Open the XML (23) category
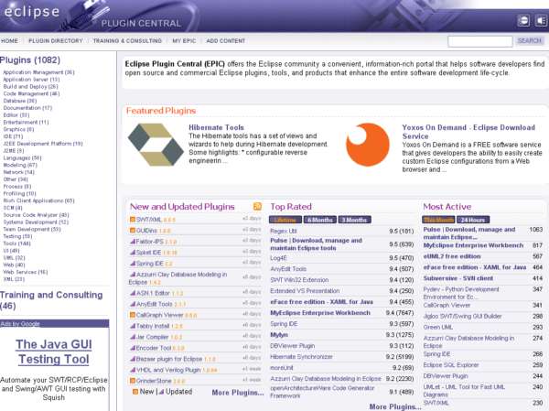Screen dimensions: 549x411 [x=14, y=279]
